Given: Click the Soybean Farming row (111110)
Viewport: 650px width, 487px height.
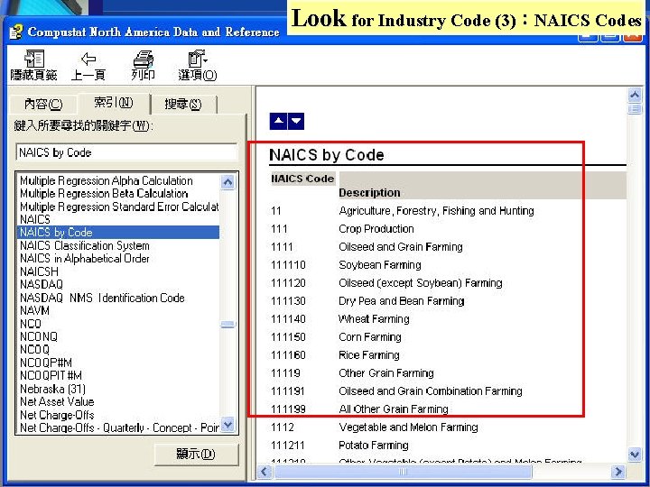Looking at the screenshot, I should point(346,264).
